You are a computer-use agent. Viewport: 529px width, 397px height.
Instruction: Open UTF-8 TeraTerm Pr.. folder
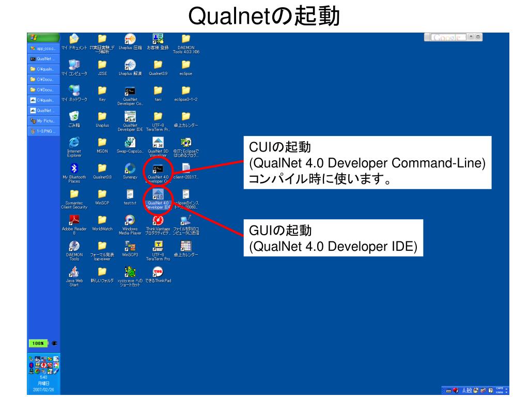click(x=158, y=121)
